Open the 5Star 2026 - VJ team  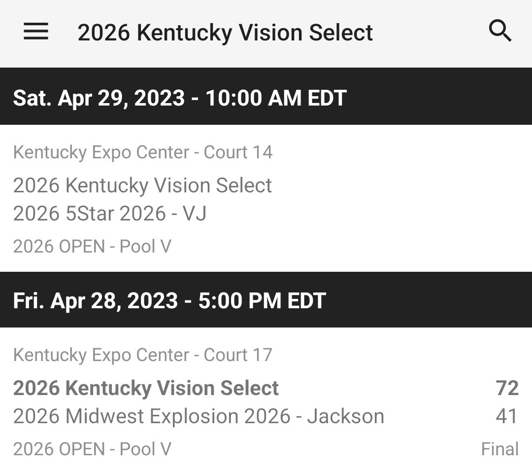(x=110, y=214)
